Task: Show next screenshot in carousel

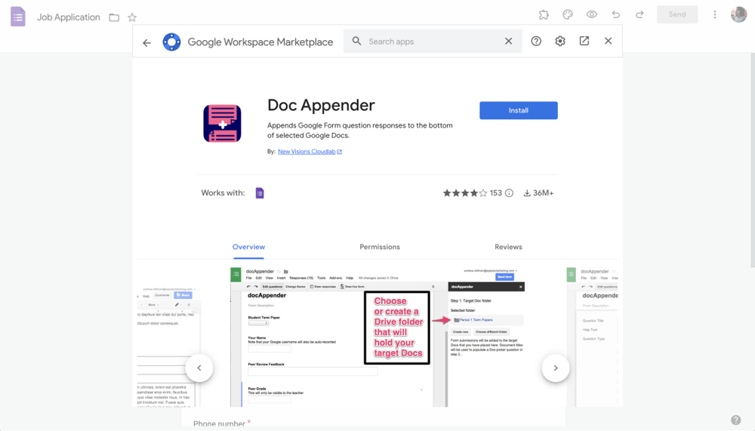Action: (x=556, y=368)
